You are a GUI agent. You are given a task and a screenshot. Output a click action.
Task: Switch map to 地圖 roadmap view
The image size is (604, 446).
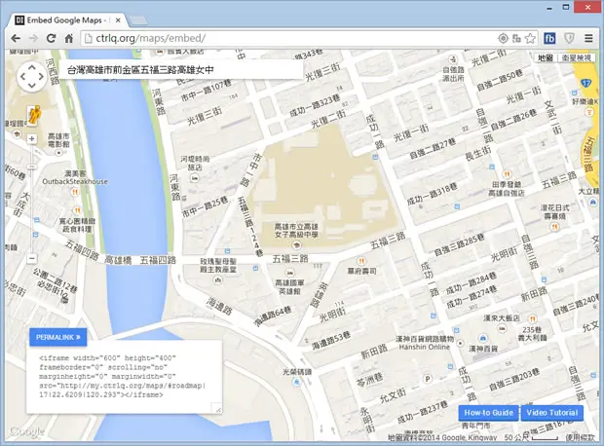546,57
